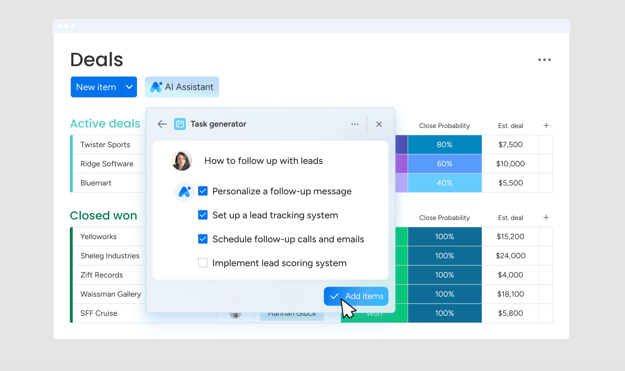
Task: Collapse the Active deals group heading
Action: tap(105, 123)
